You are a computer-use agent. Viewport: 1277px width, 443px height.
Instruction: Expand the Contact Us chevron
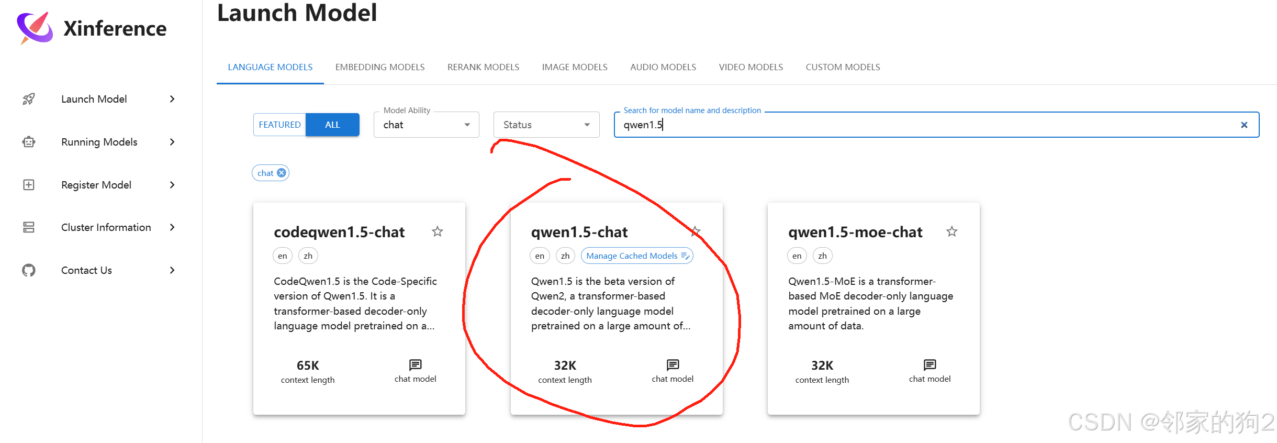172,270
